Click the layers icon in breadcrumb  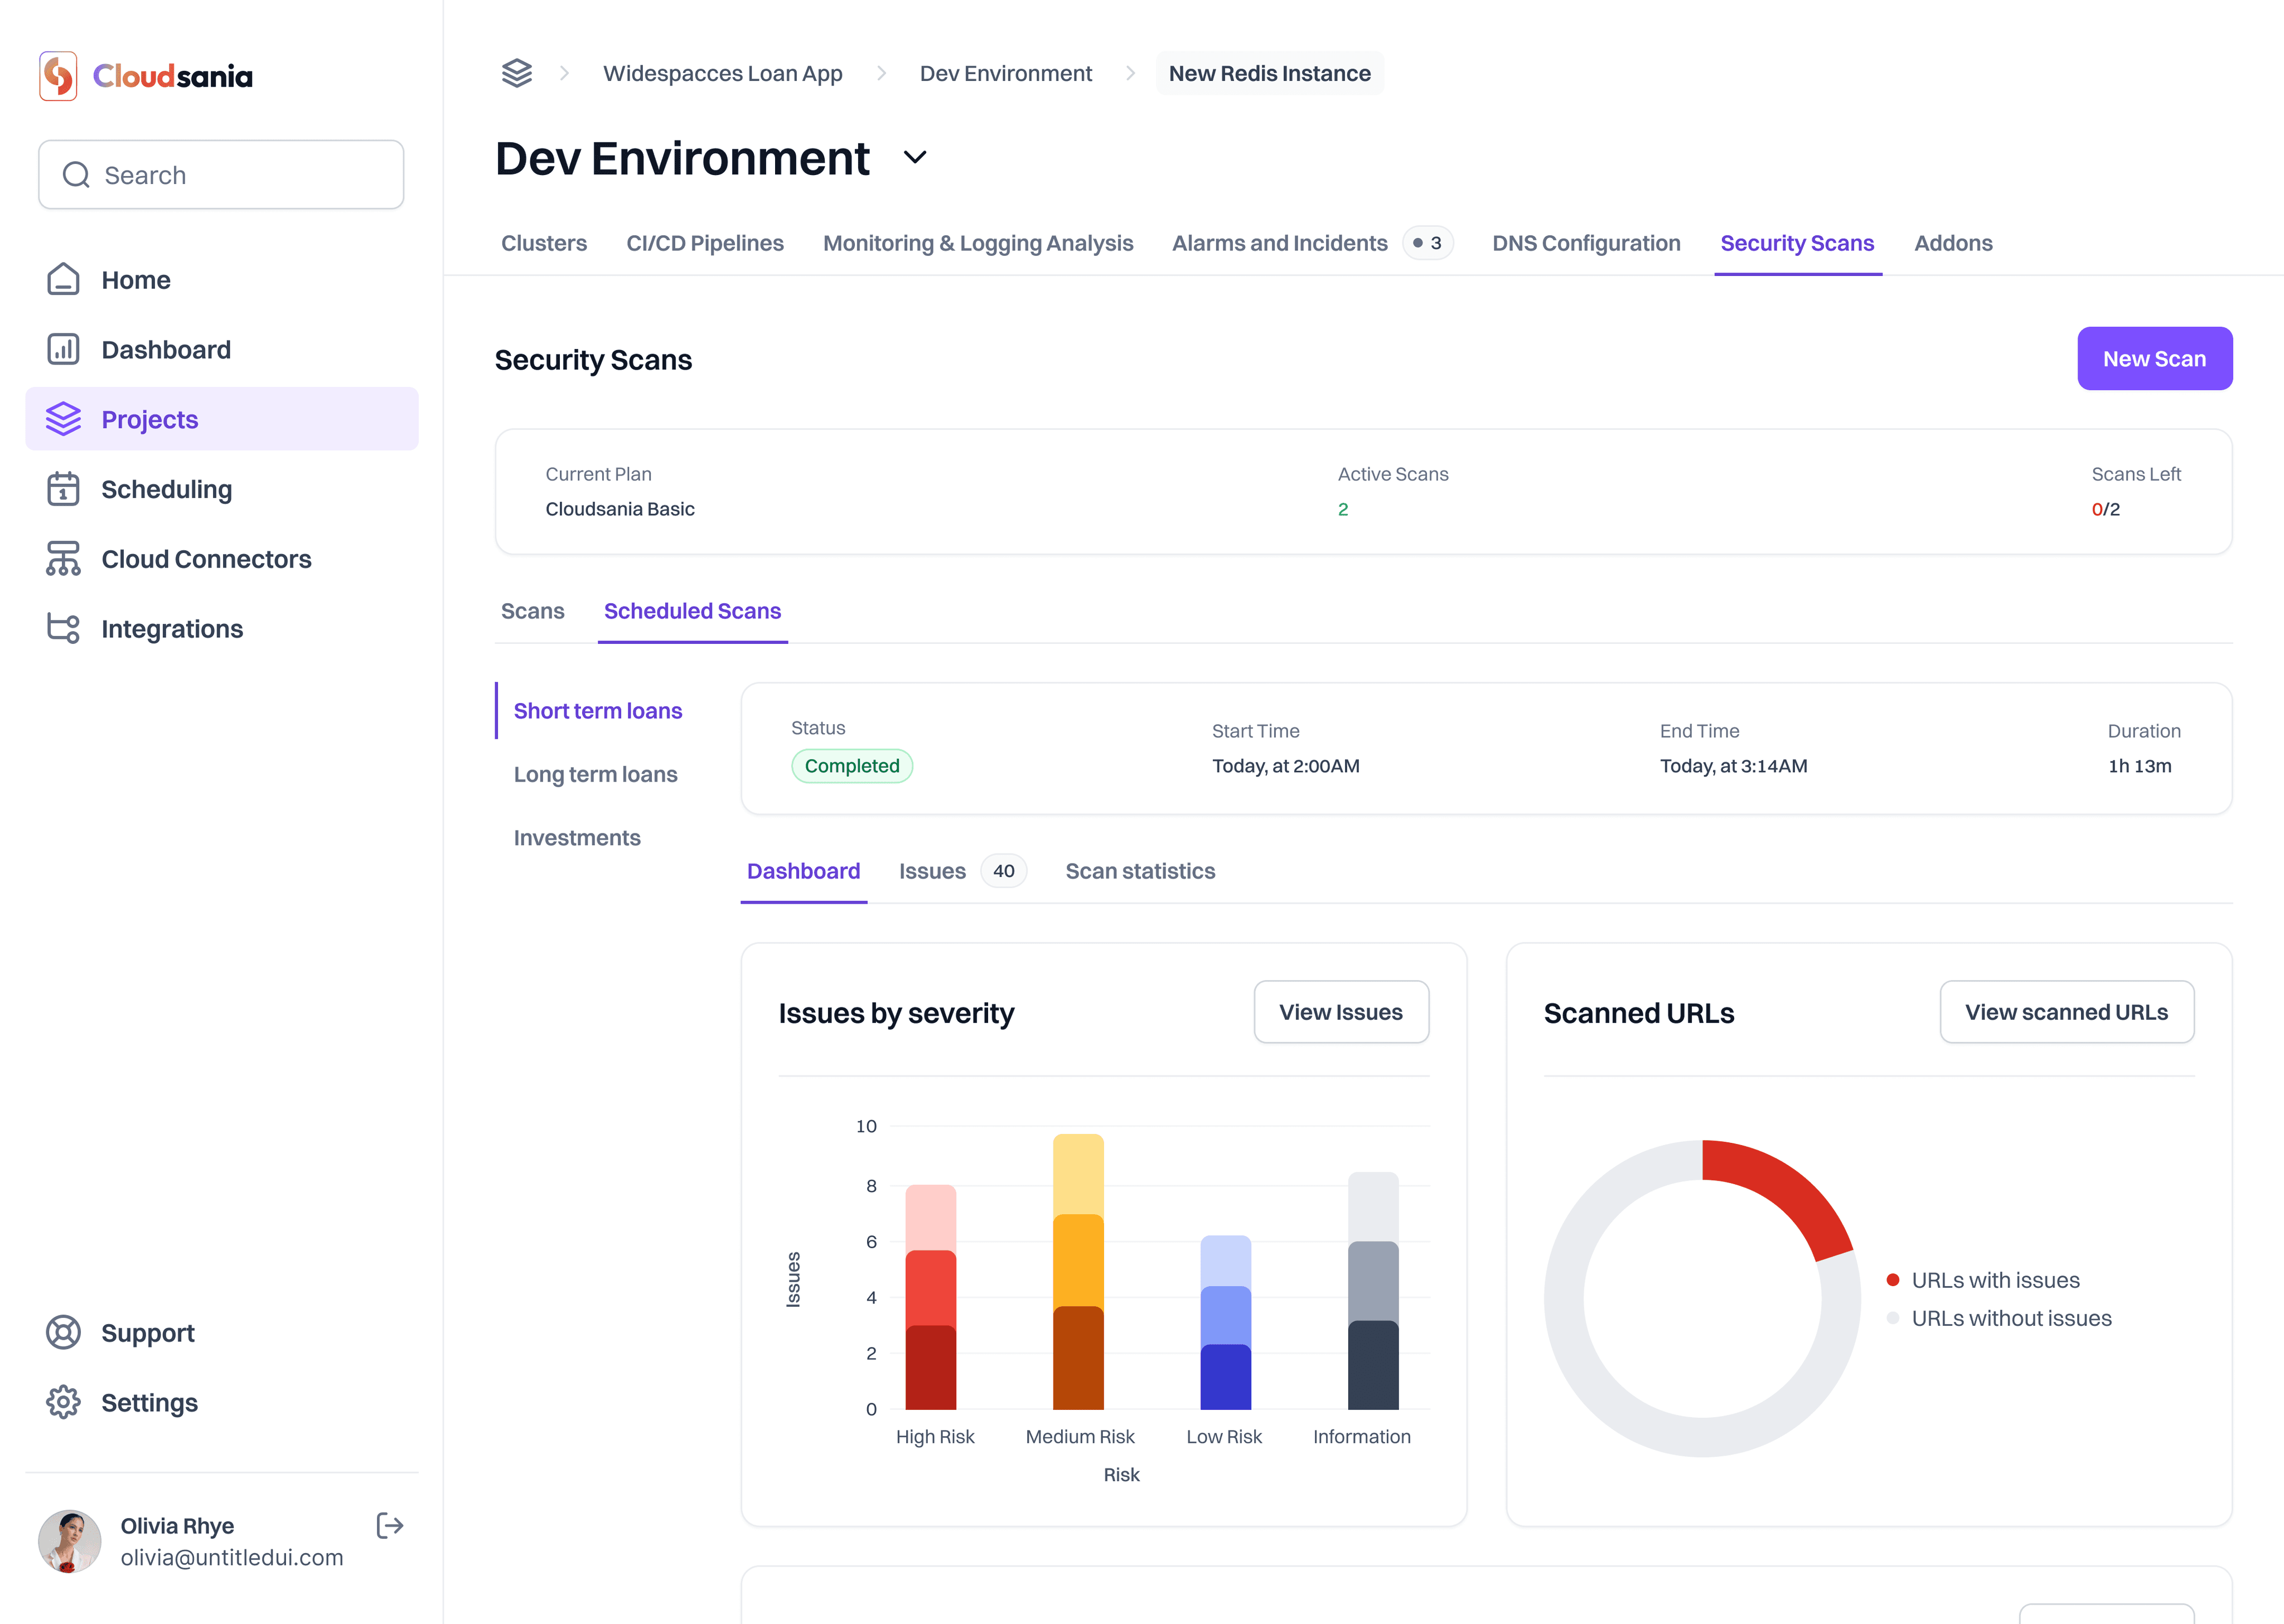coord(517,74)
